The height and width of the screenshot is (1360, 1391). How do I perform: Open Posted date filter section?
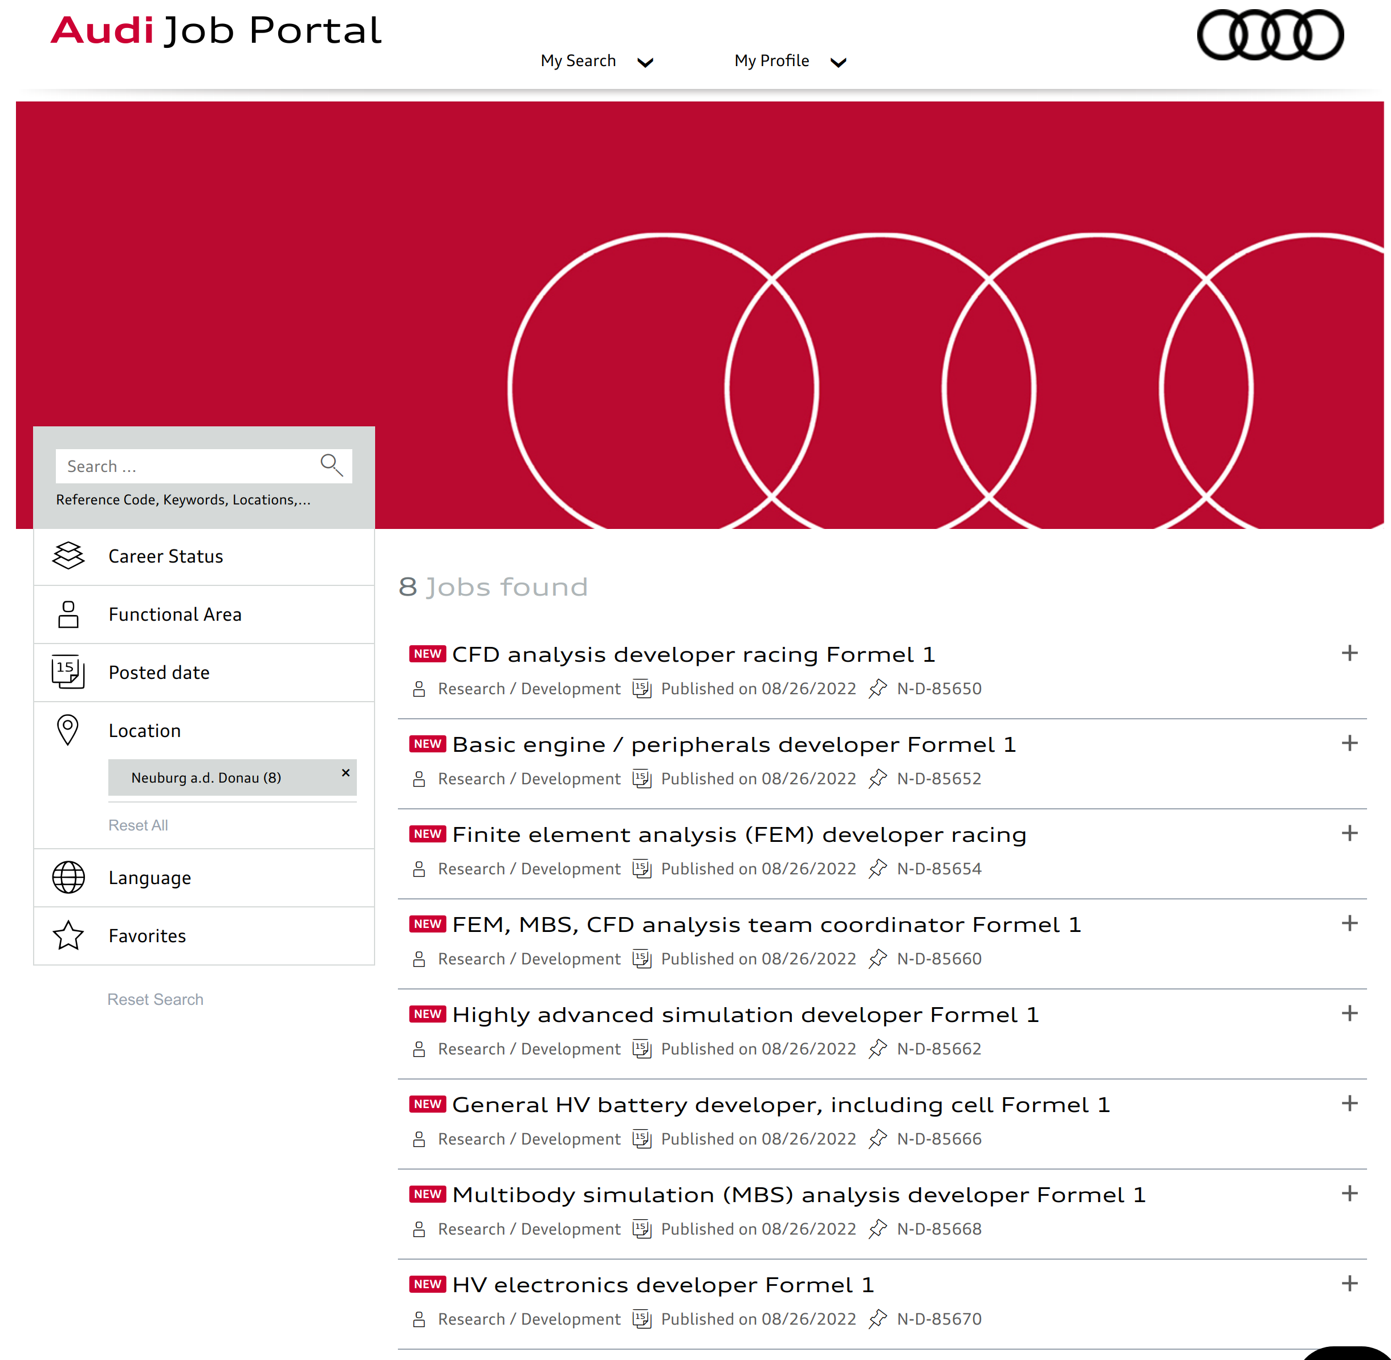(x=204, y=672)
